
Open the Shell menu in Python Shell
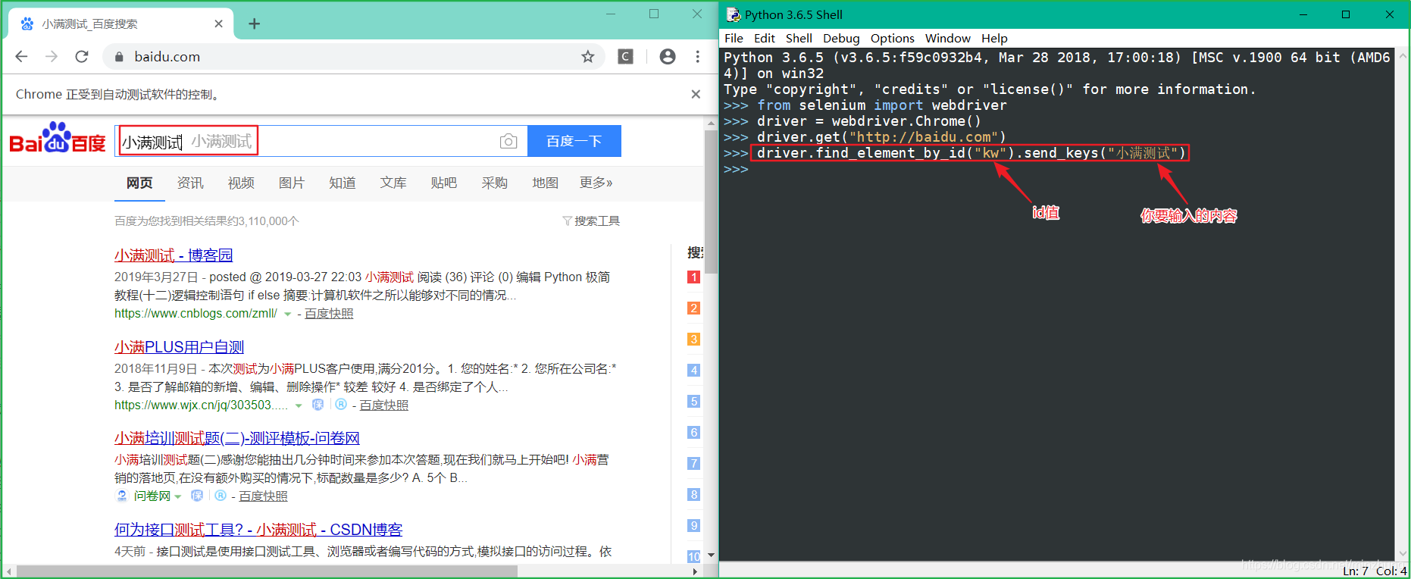click(x=799, y=39)
